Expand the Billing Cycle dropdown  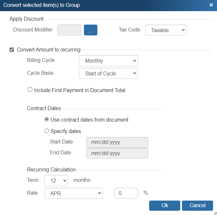[108, 61]
